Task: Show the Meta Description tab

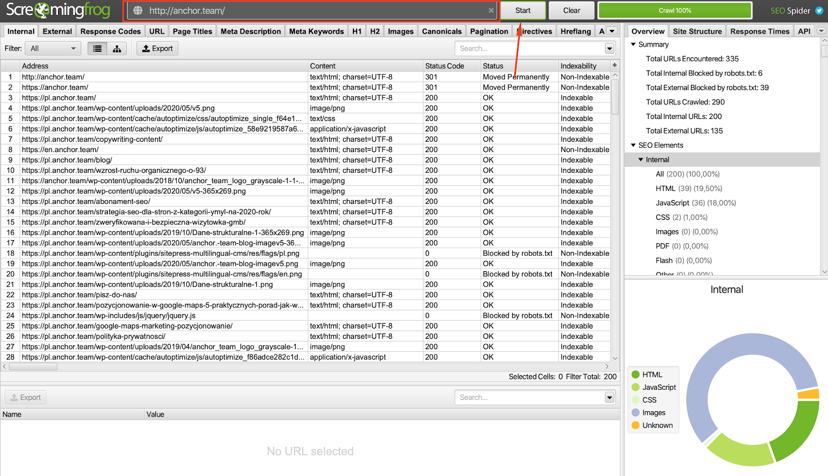Action: click(251, 31)
